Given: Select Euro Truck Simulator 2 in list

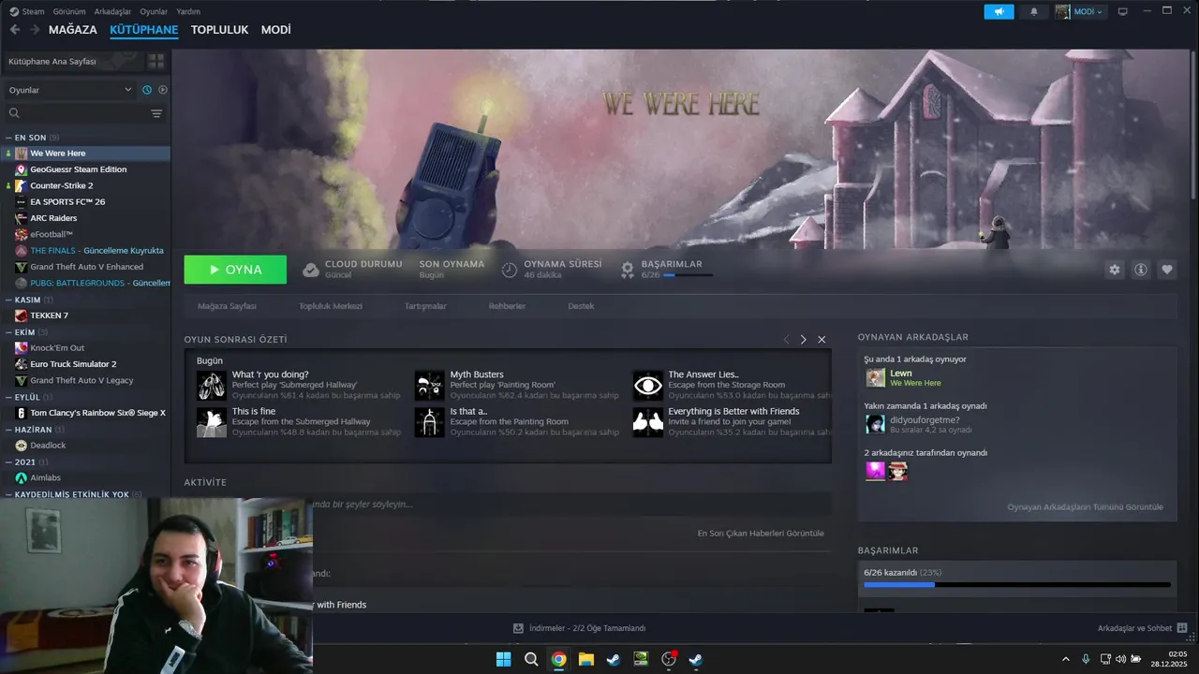Looking at the screenshot, I should [x=85, y=364].
